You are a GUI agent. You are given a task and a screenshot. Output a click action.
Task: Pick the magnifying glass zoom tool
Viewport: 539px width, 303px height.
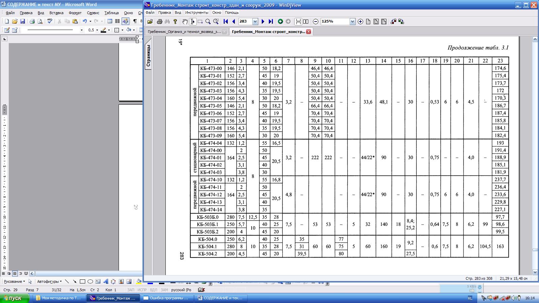coord(208,22)
